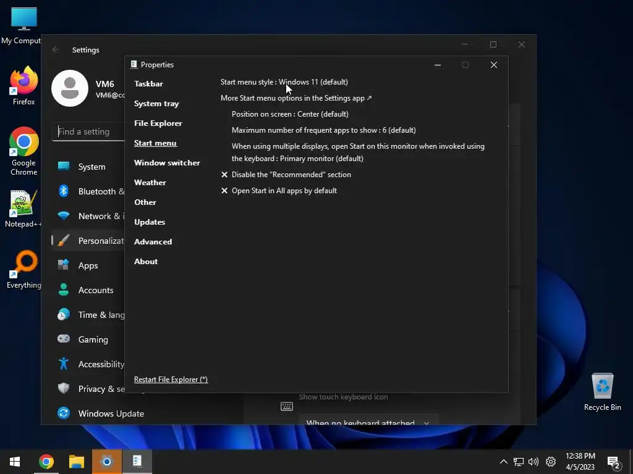Change Start menu style option
This screenshot has width=633, height=474.
click(284, 82)
